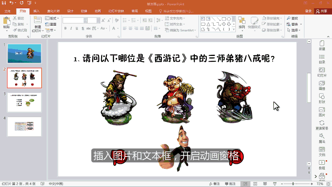Open the font size combo box dropdown
Viewport: 332px width, 187px height.
98,20
